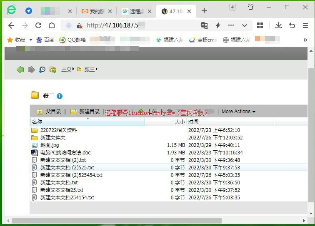The width and height of the screenshot is (315, 226).
Task: Switch to the blue compass pinned tab
Action: click(29, 11)
